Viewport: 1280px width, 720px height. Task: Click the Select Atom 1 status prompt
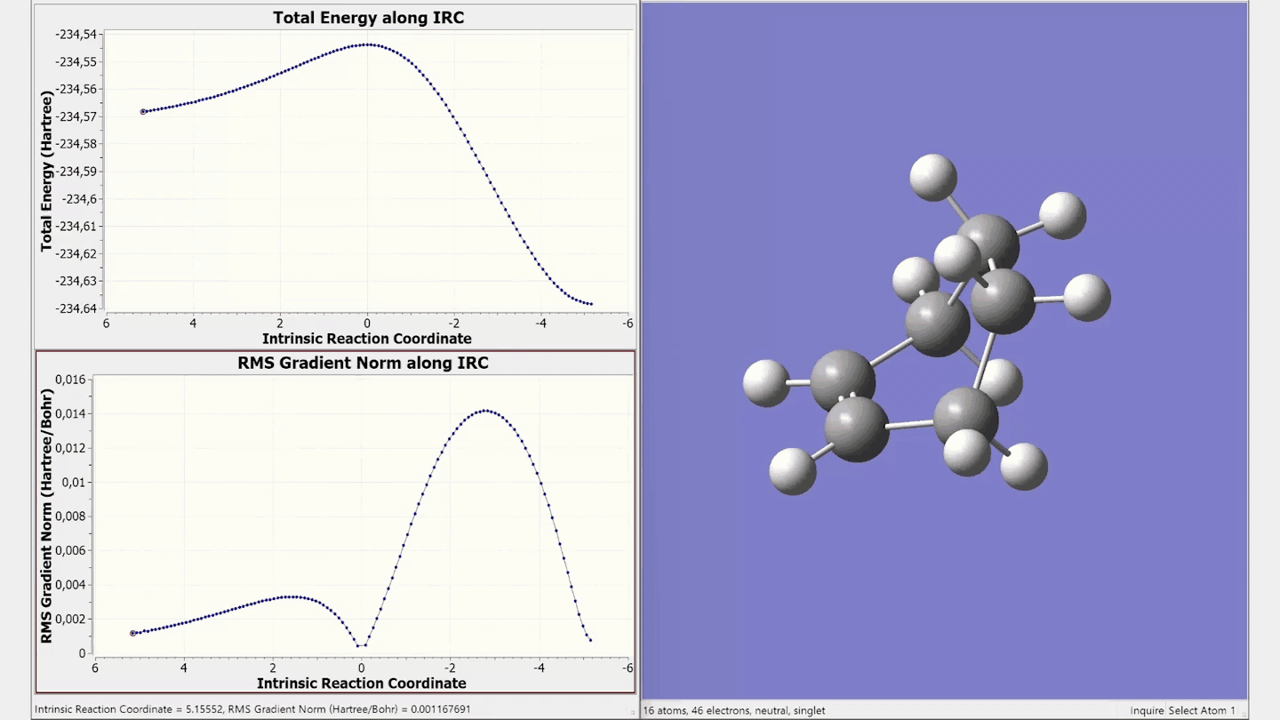tap(1201, 710)
